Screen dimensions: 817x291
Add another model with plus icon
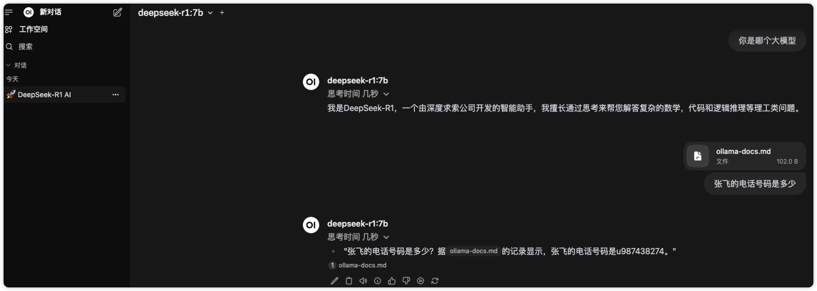coord(222,13)
